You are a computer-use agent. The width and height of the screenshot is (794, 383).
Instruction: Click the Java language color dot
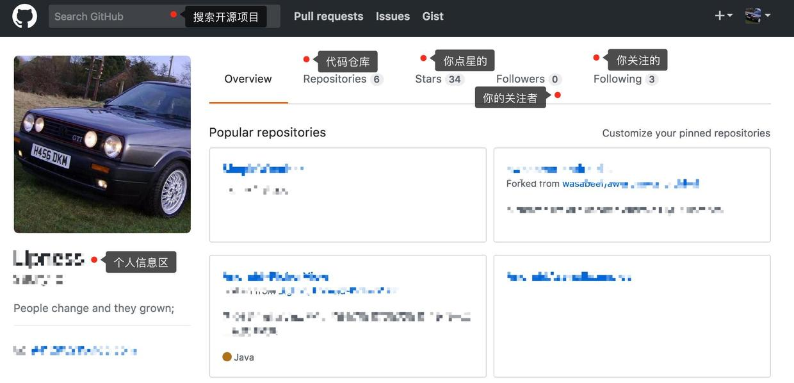[225, 357]
